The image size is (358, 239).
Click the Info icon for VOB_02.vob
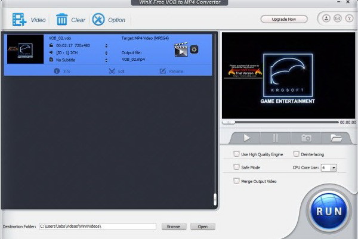click(57, 71)
